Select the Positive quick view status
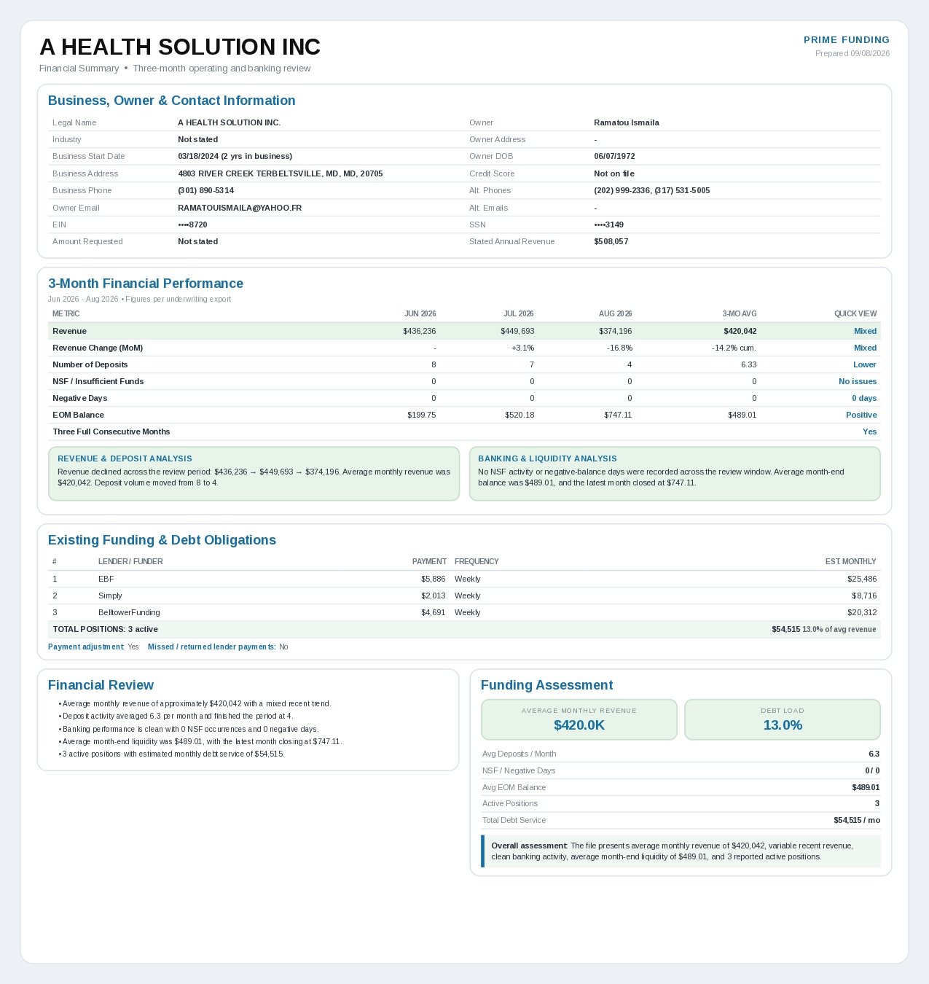The width and height of the screenshot is (929, 984). click(861, 415)
